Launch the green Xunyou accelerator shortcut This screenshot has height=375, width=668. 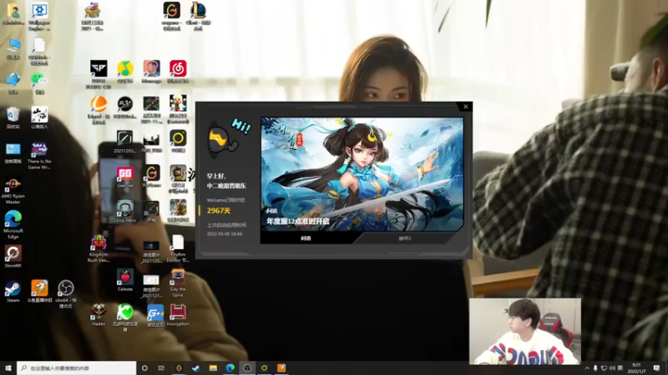124,317
